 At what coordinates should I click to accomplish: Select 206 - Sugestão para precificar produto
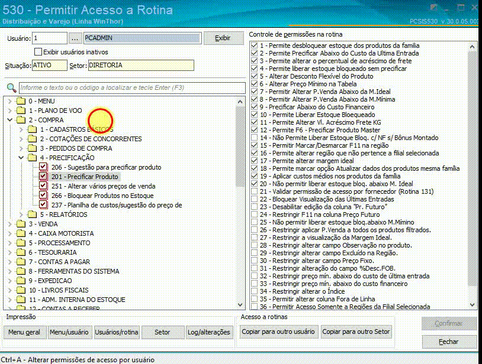coord(107,167)
